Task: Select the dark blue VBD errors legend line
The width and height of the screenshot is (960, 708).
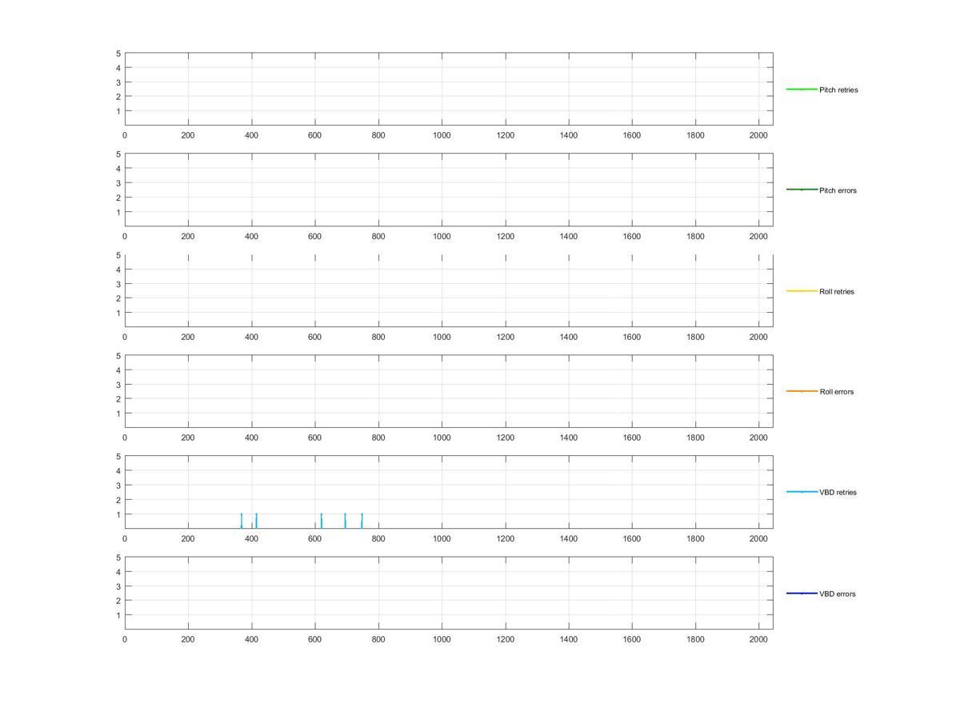Action: (x=802, y=594)
